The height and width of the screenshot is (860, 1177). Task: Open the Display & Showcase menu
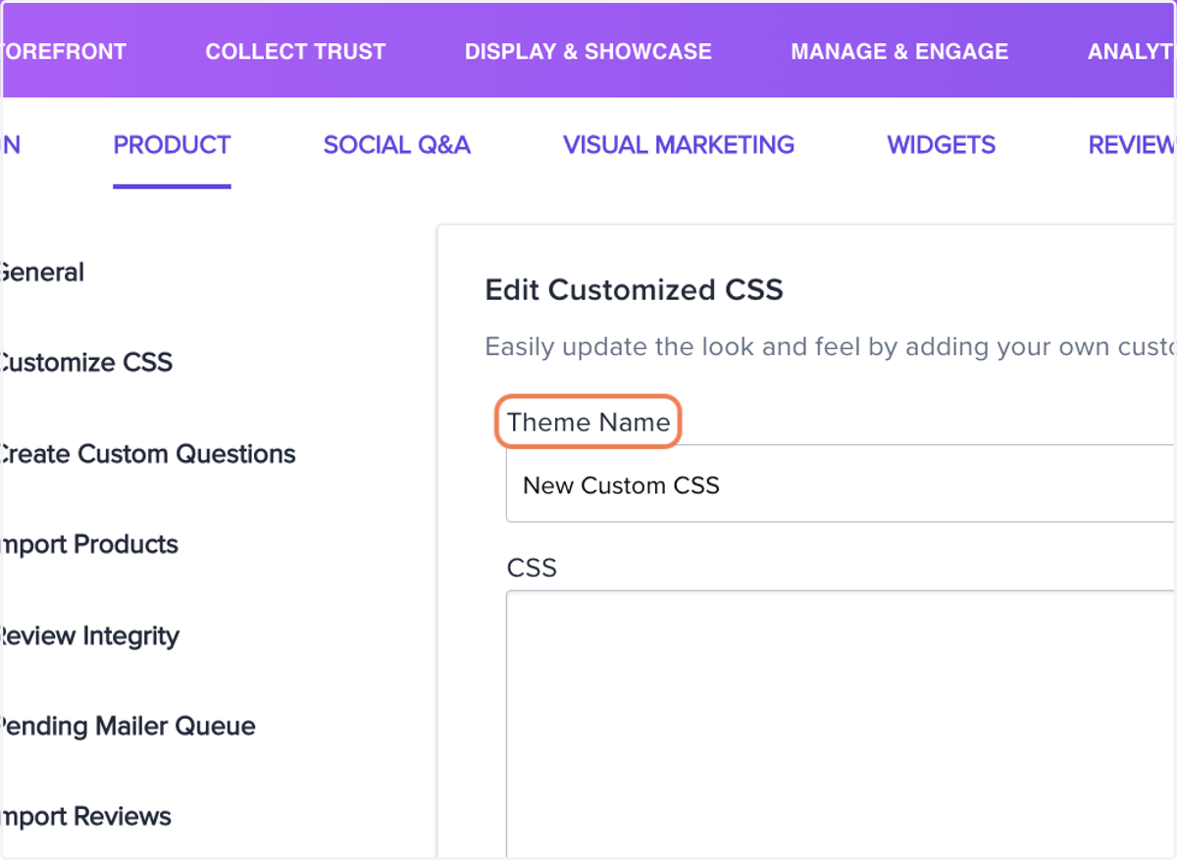tap(588, 52)
